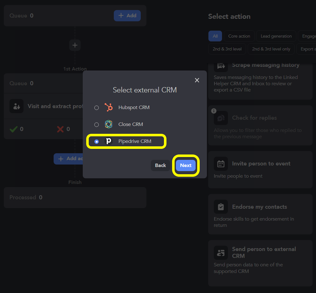Click the Endorse my contacts clipboard icon
This screenshot has height=293, width=316.
click(221, 207)
